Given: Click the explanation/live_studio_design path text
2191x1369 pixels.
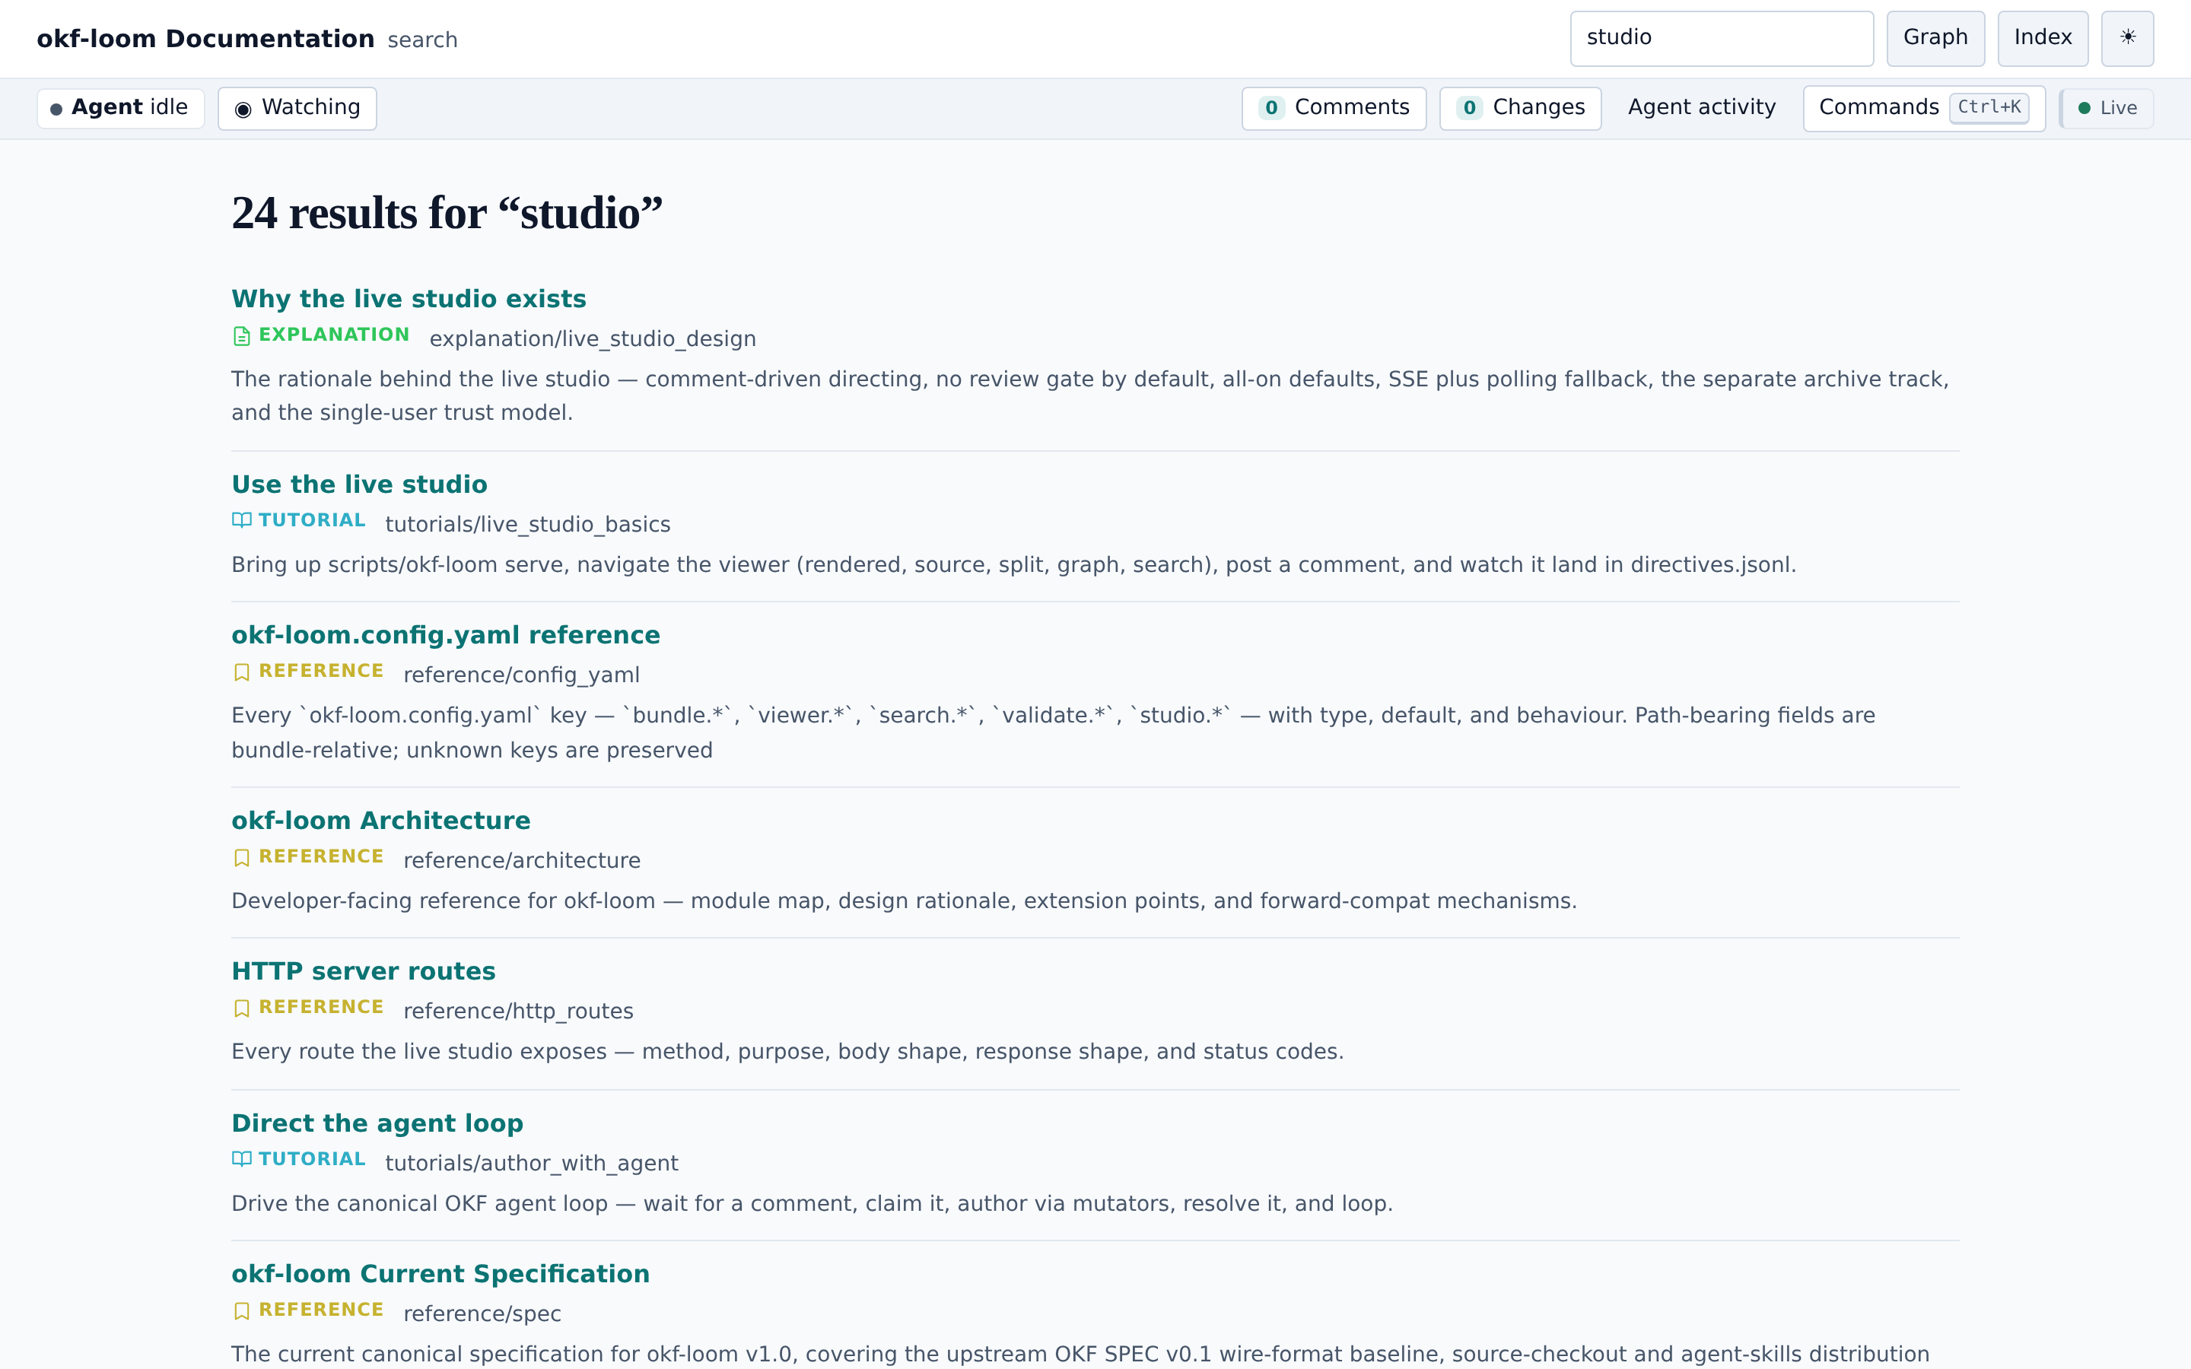Looking at the screenshot, I should pos(592,338).
